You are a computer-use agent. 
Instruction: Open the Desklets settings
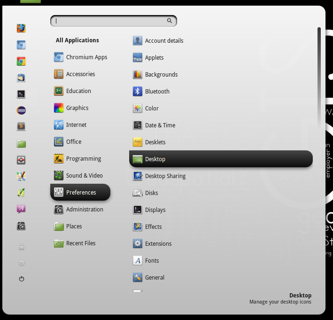tap(221, 142)
